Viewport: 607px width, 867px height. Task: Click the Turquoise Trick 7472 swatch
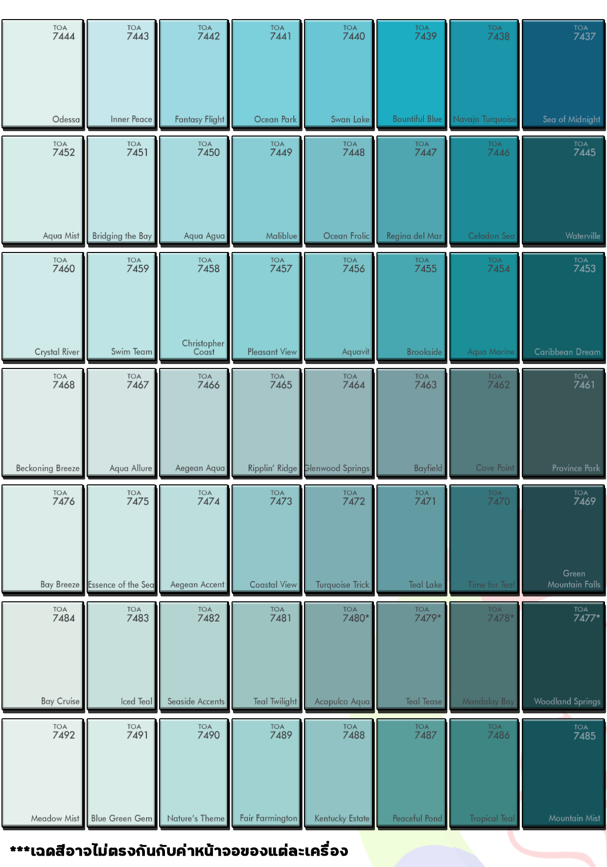(339, 540)
